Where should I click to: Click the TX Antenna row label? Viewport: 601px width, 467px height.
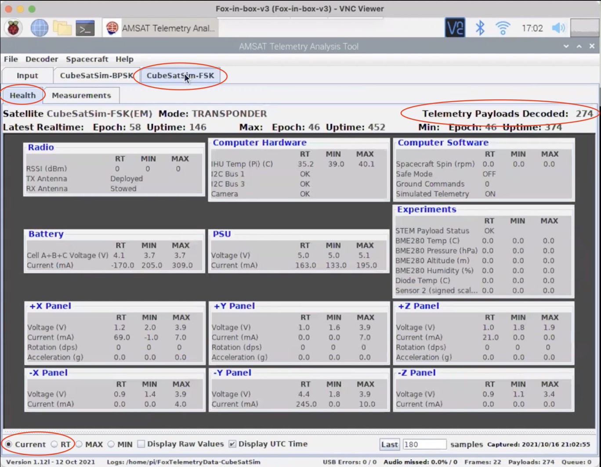(47, 179)
